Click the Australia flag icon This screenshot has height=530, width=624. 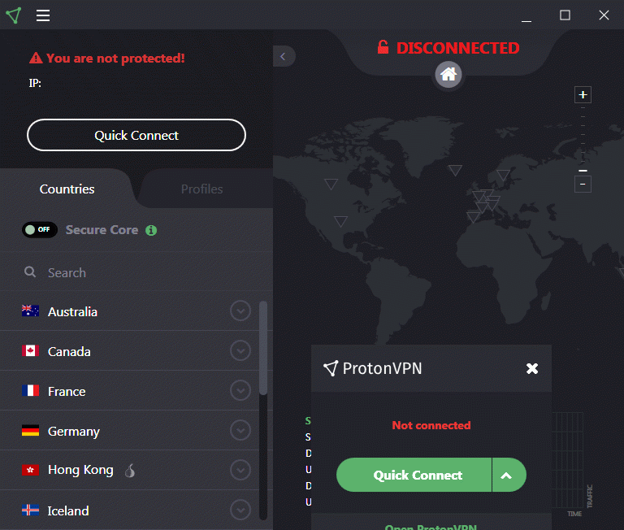(x=30, y=311)
